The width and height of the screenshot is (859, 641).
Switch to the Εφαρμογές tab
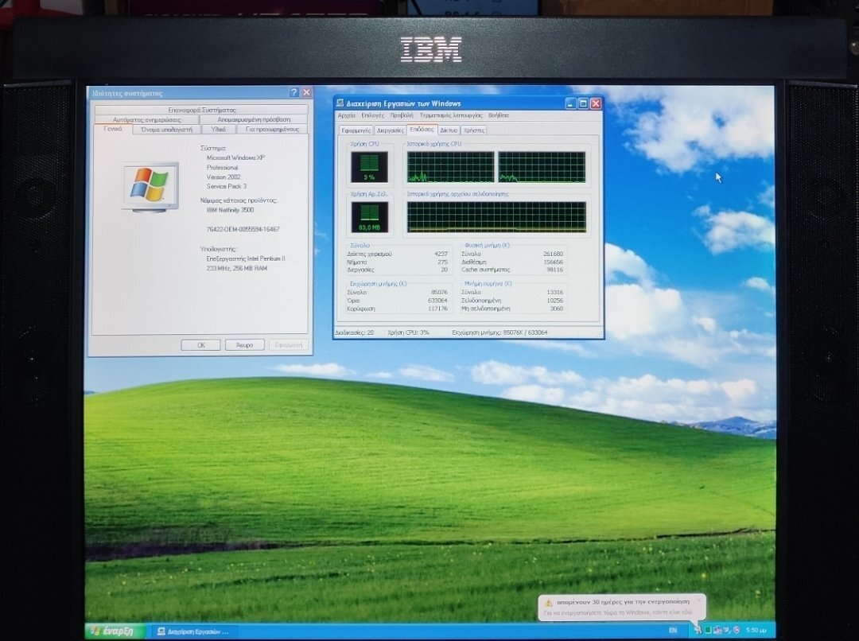[356, 130]
